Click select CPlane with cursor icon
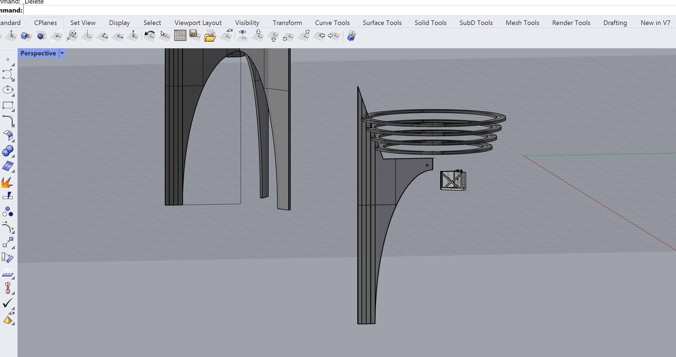 point(165,36)
